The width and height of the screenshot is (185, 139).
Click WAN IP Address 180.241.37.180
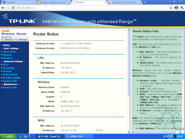[69, 130]
